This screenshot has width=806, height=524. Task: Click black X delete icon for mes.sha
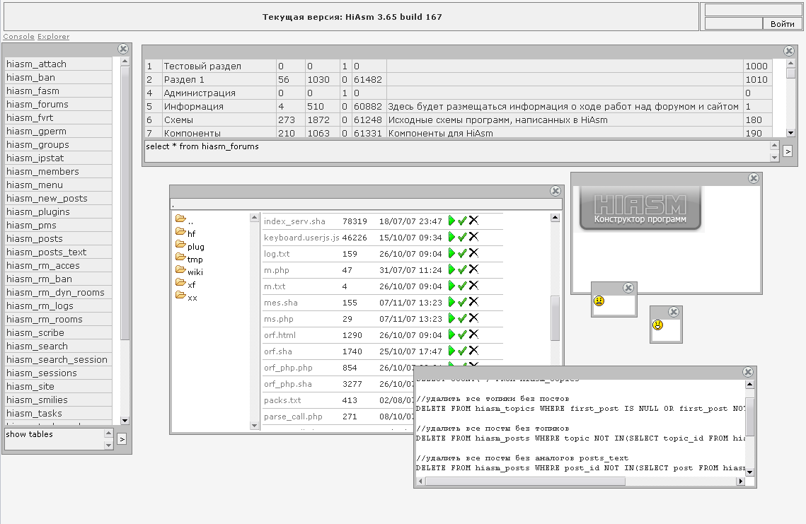(x=473, y=302)
